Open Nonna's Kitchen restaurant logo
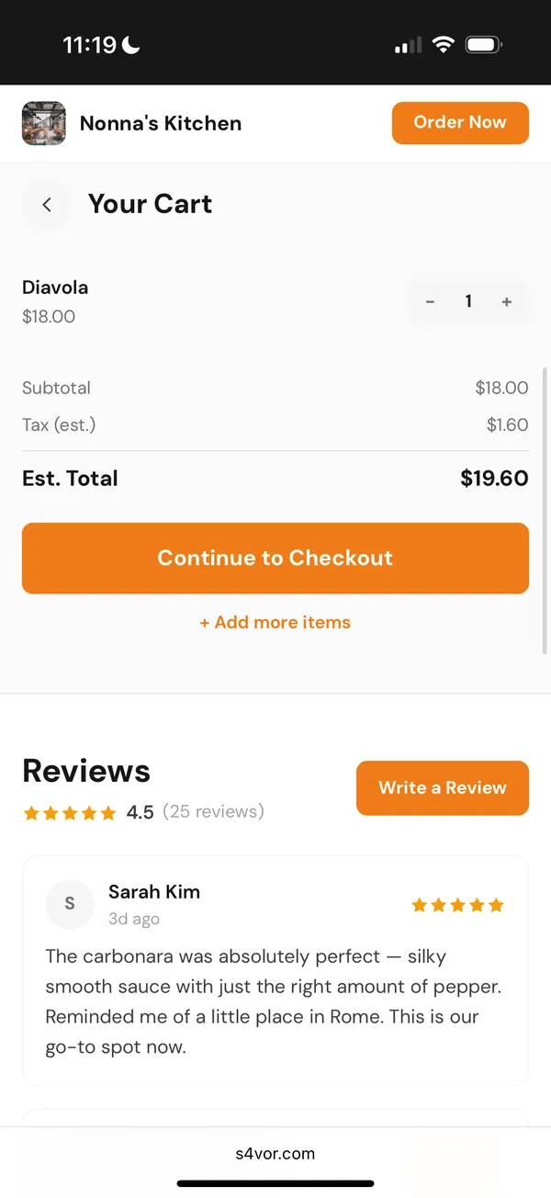The image size is (551, 1198). click(43, 122)
